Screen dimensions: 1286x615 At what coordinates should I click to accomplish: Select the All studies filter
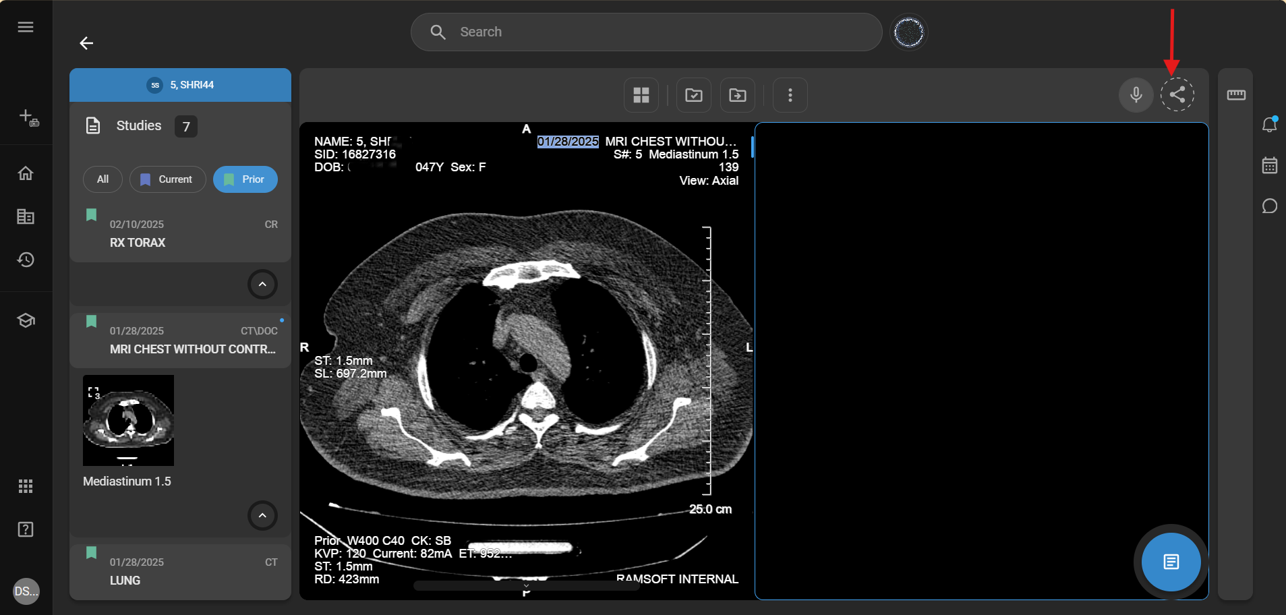pos(103,179)
